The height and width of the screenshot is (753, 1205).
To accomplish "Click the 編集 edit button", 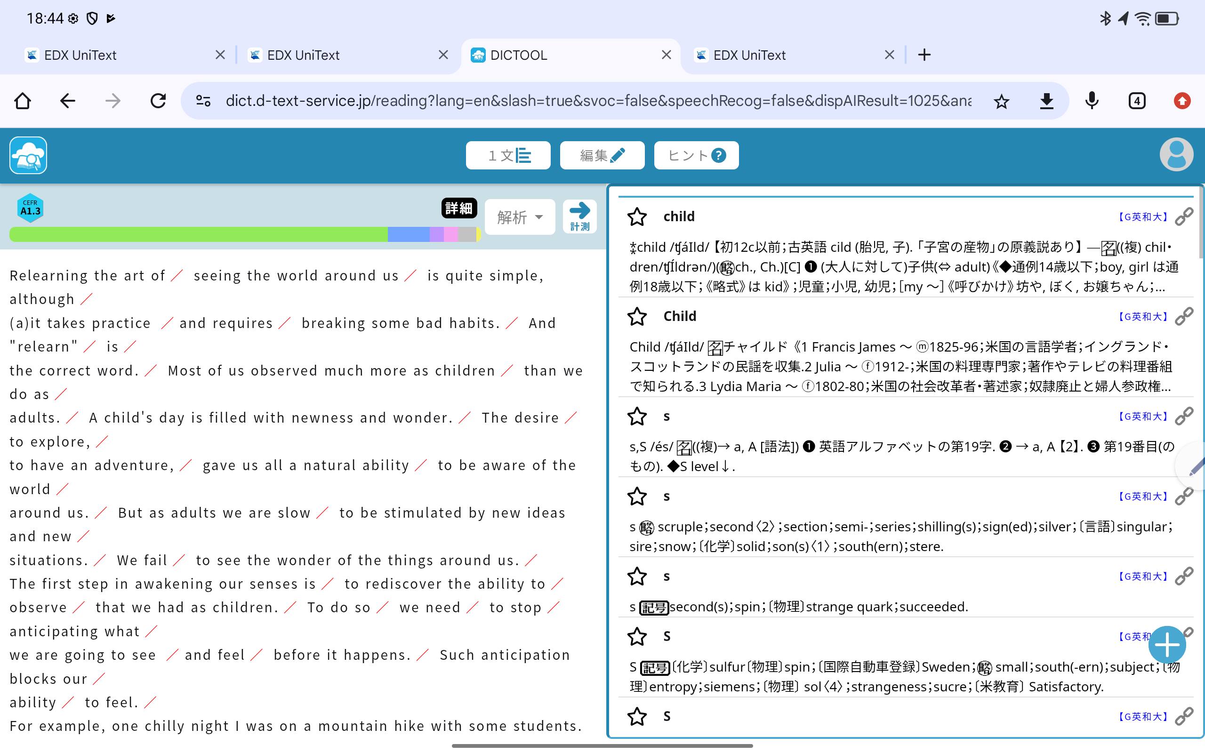I will [602, 155].
